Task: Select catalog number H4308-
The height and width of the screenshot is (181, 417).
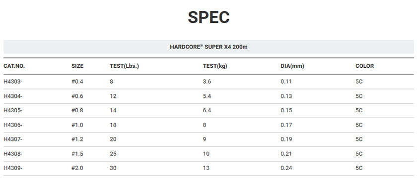Action: (x=13, y=154)
